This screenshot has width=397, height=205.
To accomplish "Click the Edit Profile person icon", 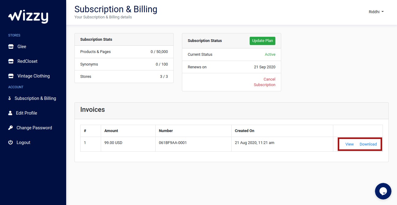I will pos(10,113).
